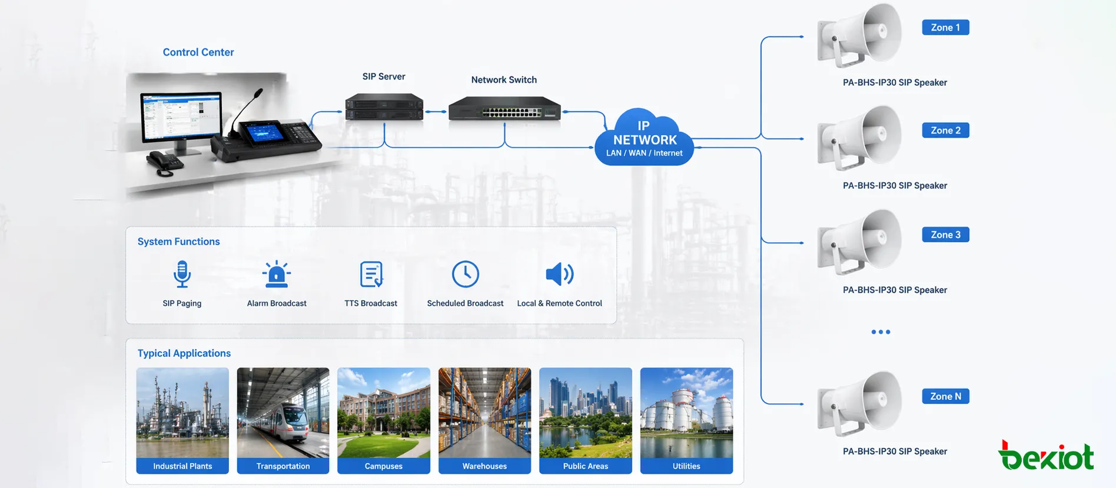Click the Zone 1 horn speaker image
This screenshot has width=1116, height=488.
coord(860,35)
